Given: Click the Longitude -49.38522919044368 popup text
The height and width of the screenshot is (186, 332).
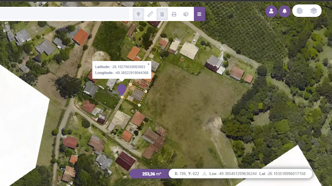Looking at the screenshot, I should [122, 73].
